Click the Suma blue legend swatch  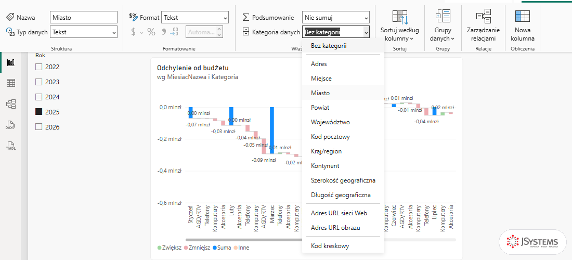point(214,248)
